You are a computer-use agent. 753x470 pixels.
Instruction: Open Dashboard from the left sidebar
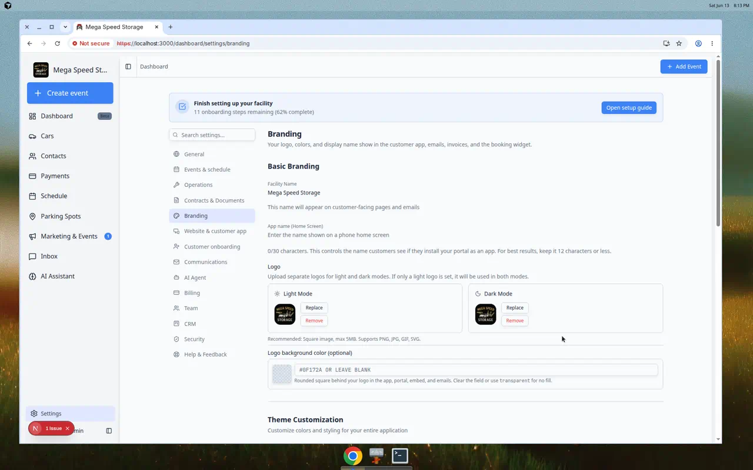tap(70, 116)
